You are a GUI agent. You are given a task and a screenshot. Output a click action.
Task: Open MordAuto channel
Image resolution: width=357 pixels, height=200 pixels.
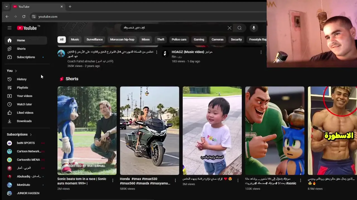[26, 185]
